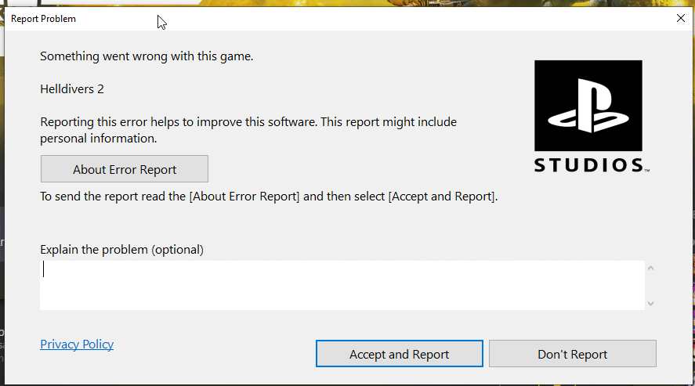
Task: Click the Helldivers 2 game name
Action: [x=72, y=89]
